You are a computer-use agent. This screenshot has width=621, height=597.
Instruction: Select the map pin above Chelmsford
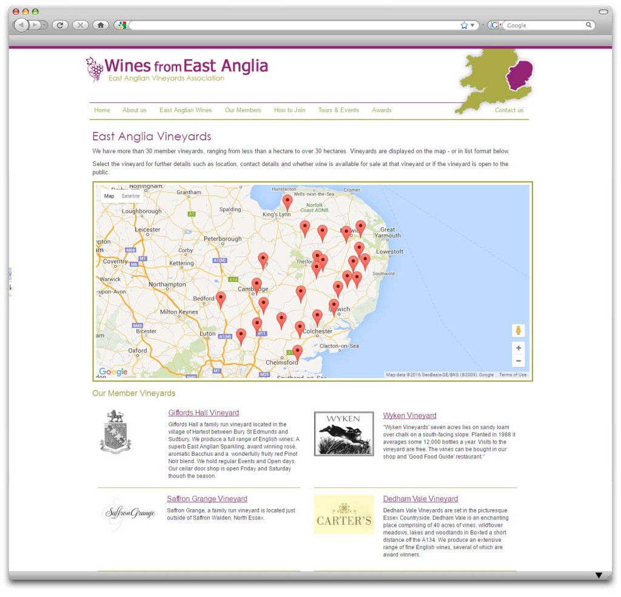(x=297, y=353)
